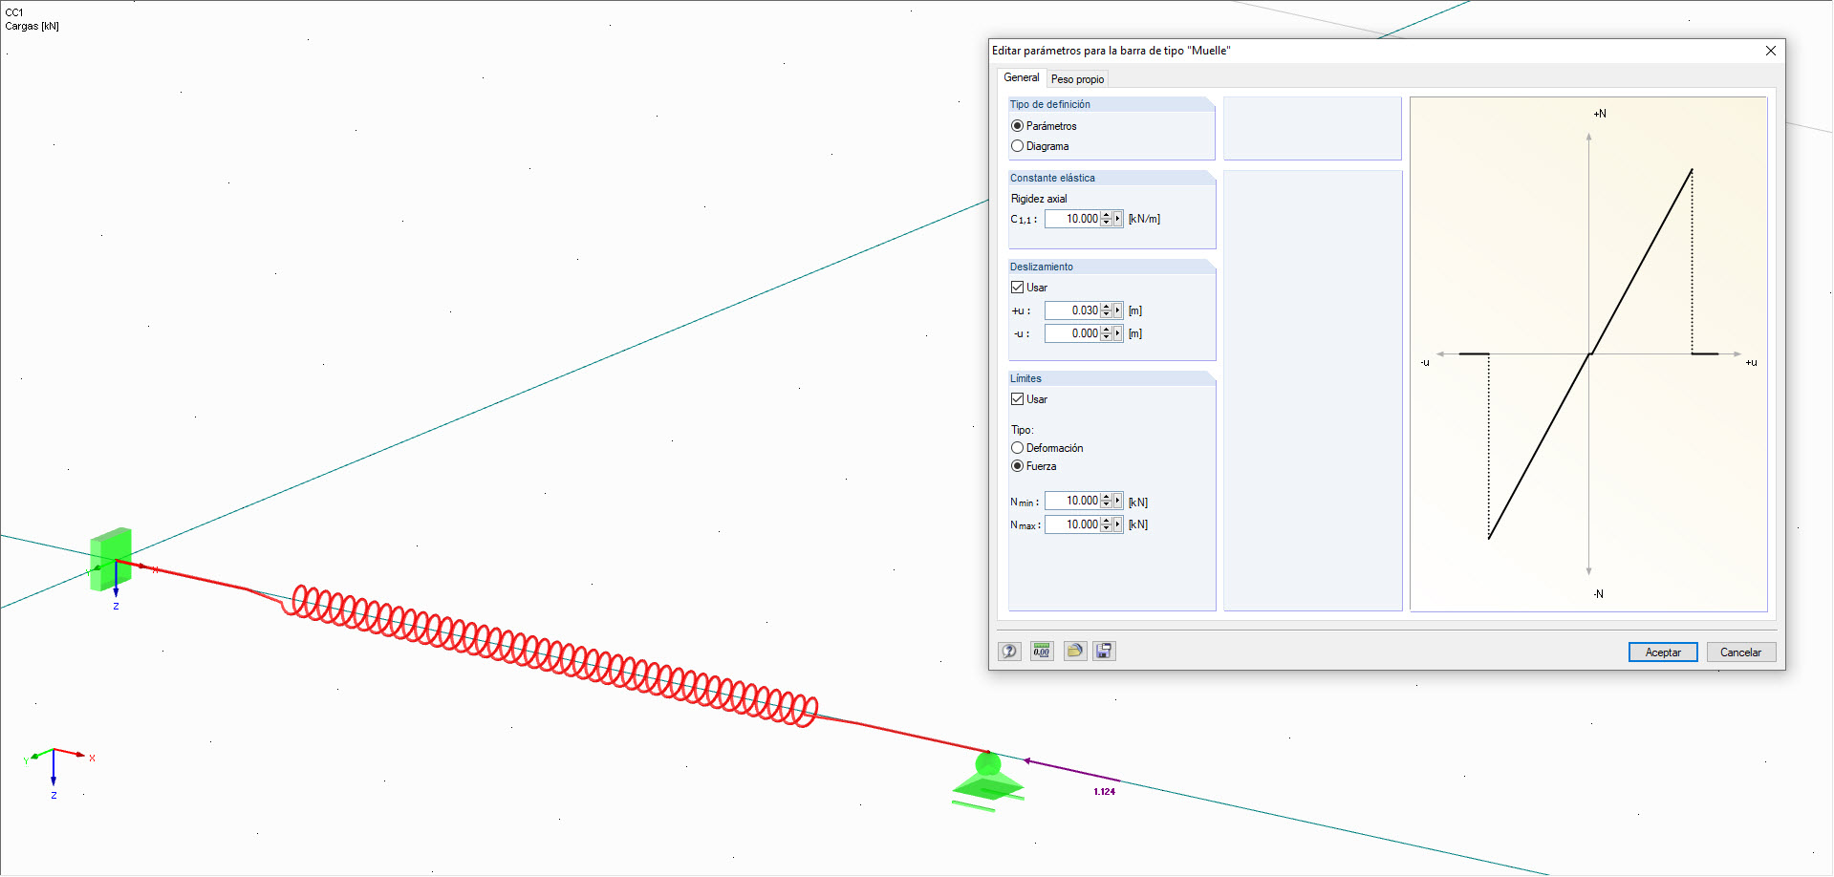
Task: Click the N-u spring diagram preview
Action: point(1588,353)
